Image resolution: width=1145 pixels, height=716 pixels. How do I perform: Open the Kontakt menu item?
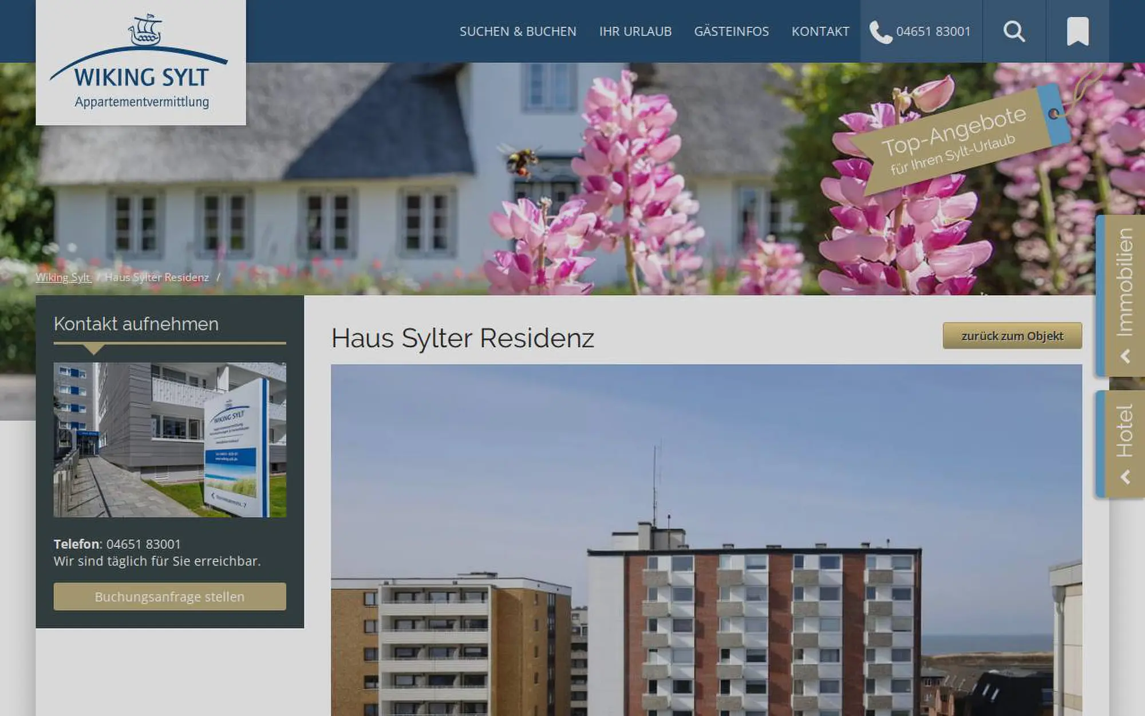tap(820, 32)
